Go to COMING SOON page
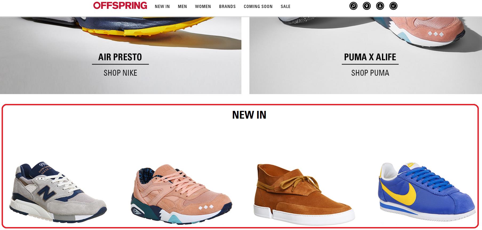The height and width of the screenshot is (230, 482). pos(258,6)
